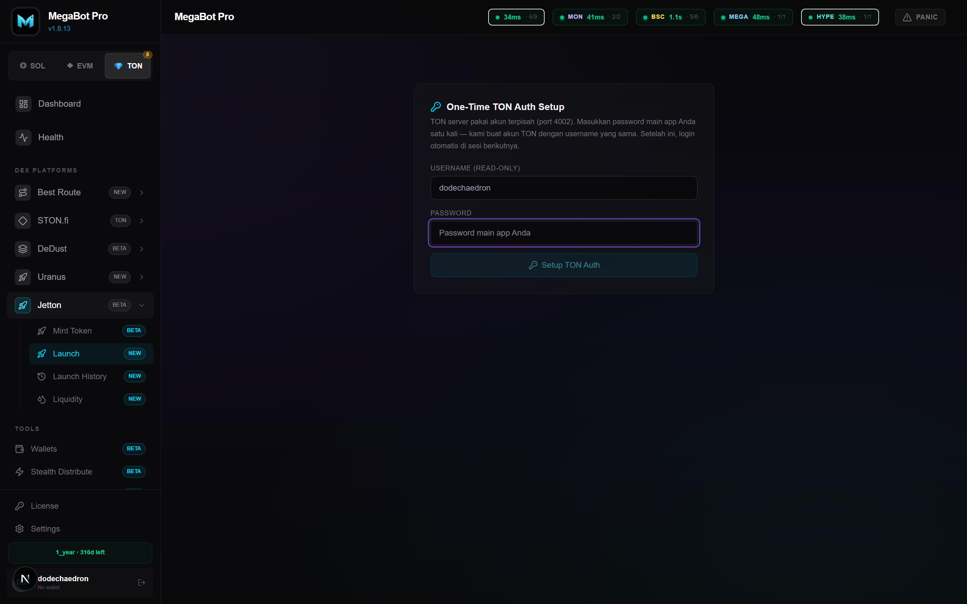967x604 pixels.
Task: Open Stealth Distribute tool
Action: (x=80, y=472)
